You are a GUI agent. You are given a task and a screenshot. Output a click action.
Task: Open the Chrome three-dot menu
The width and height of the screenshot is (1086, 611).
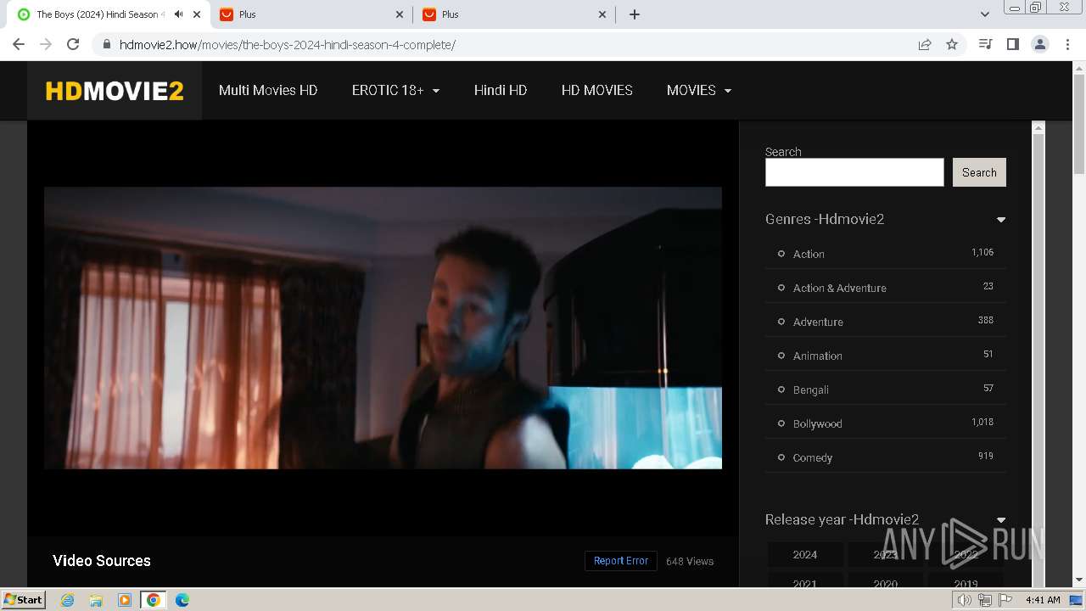[1067, 44]
